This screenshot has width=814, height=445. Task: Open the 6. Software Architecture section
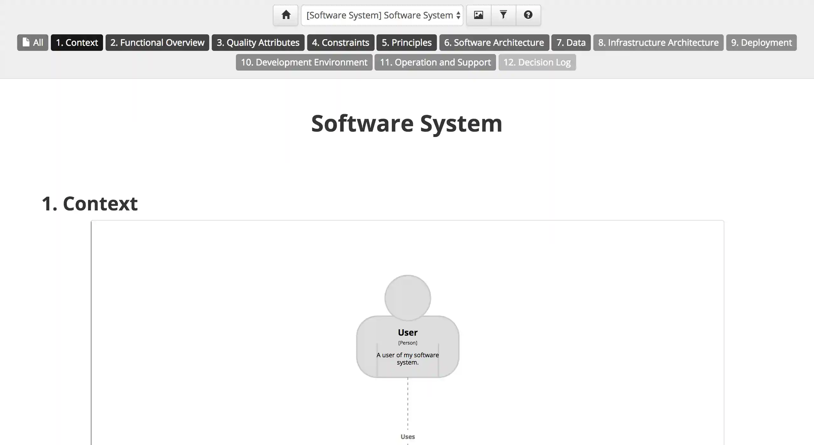tap(494, 42)
